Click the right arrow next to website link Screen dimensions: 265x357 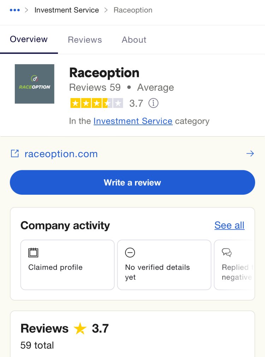click(250, 153)
